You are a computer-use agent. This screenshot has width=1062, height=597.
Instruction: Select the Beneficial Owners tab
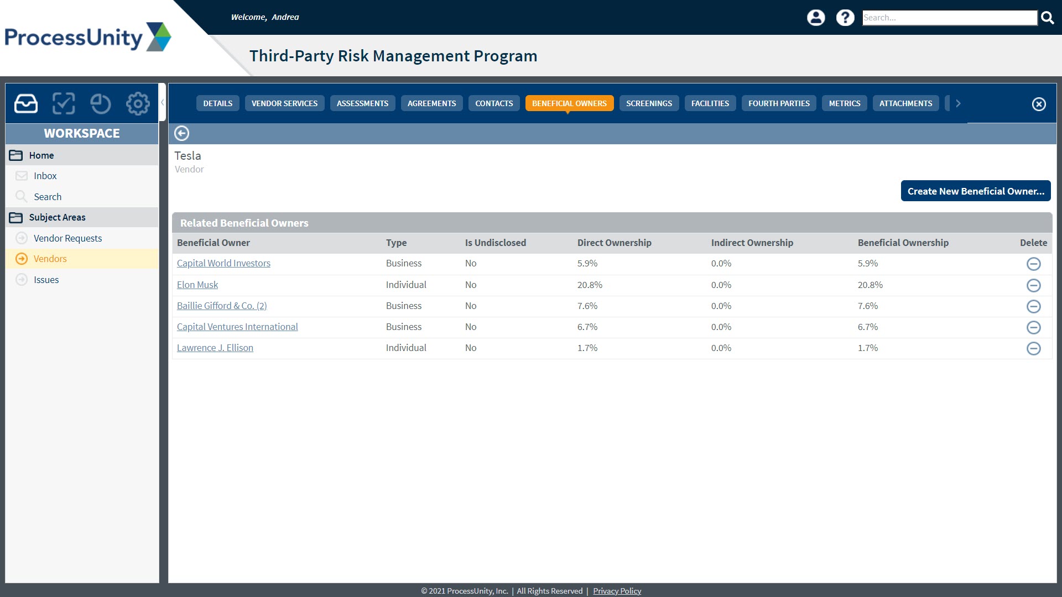click(x=569, y=103)
